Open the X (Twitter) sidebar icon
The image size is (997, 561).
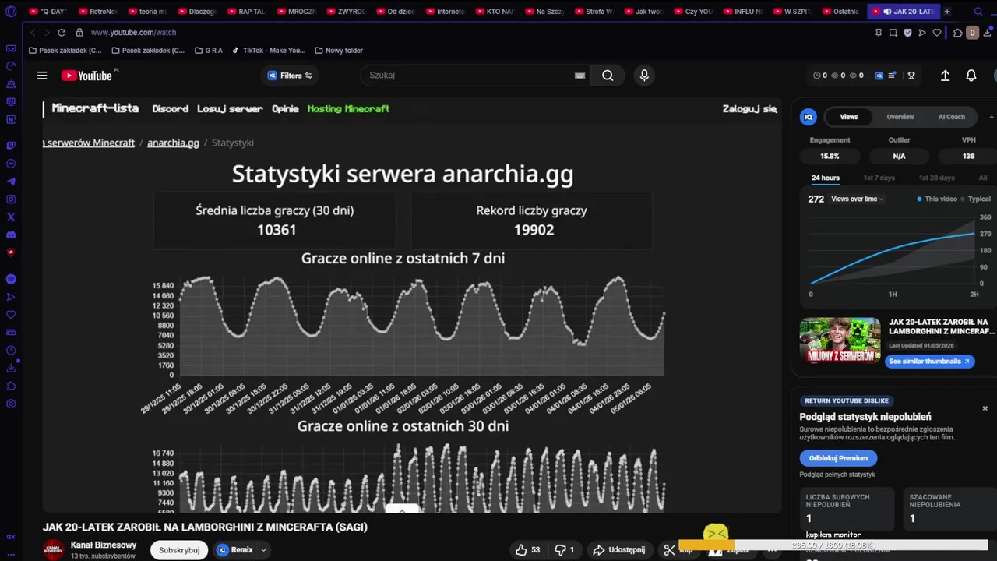tap(11, 217)
